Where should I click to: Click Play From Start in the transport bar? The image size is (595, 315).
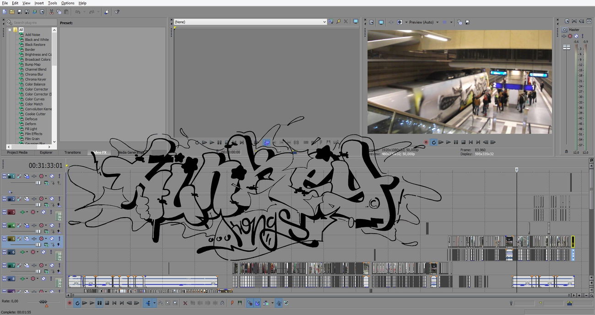tap(84, 303)
